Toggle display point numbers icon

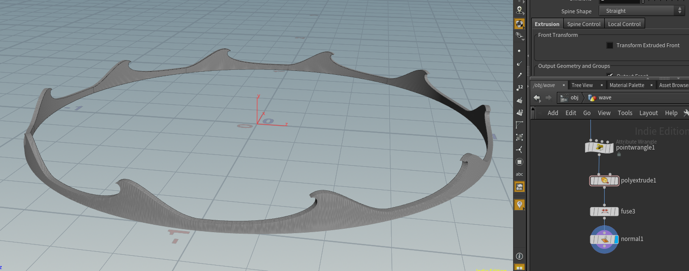point(519,88)
